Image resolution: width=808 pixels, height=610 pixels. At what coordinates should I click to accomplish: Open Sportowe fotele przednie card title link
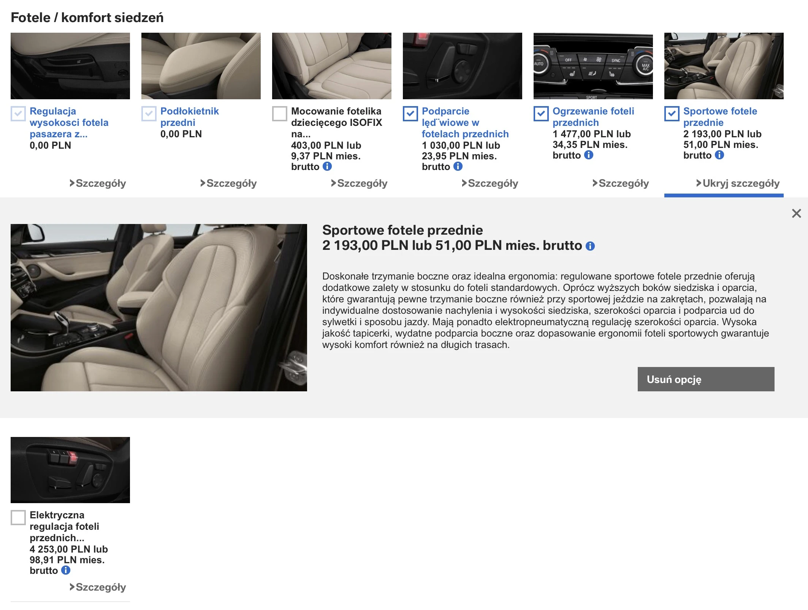(x=720, y=117)
